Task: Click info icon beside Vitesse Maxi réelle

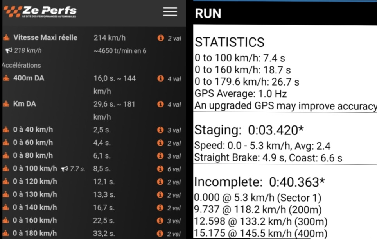Action: tap(160, 38)
